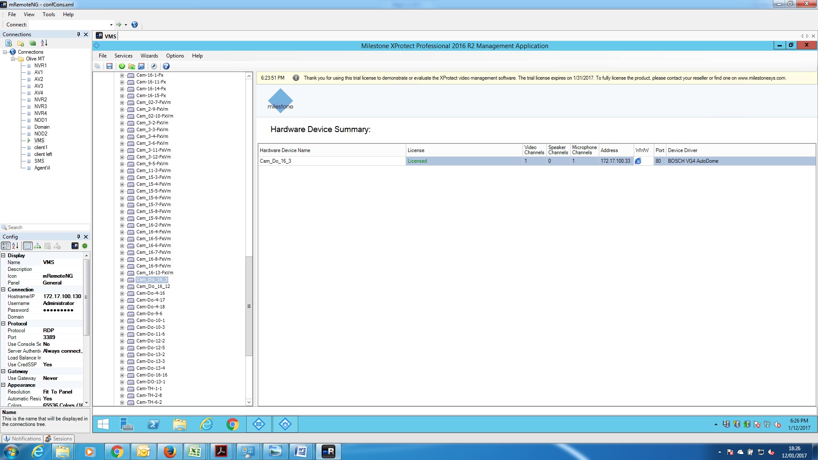Toggle auto-hide pin on Connections panel
This screenshot has height=460, width=818.
point(78,34)
